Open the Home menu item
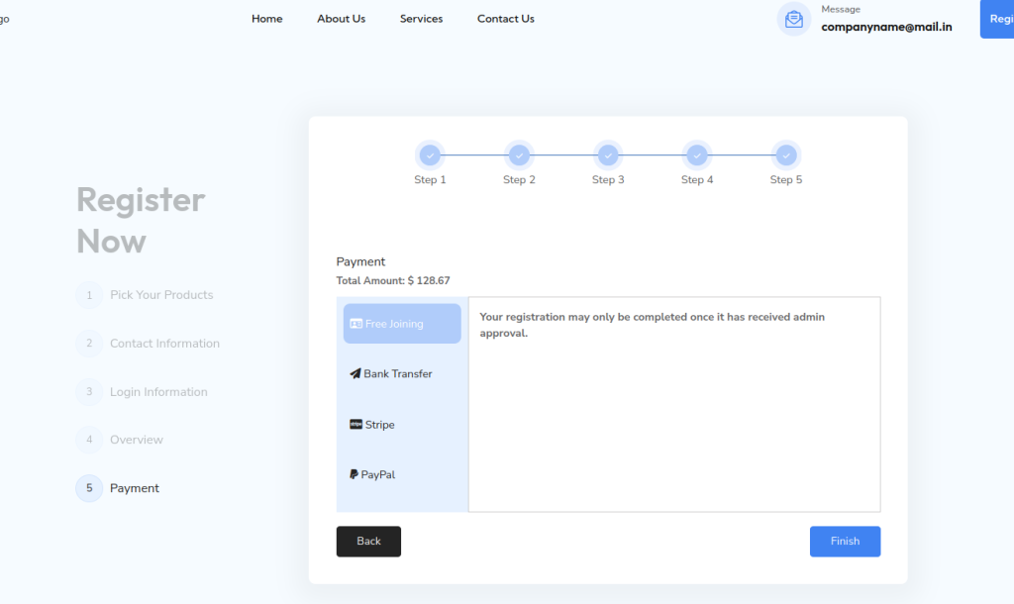 click(x=266, y=19)
